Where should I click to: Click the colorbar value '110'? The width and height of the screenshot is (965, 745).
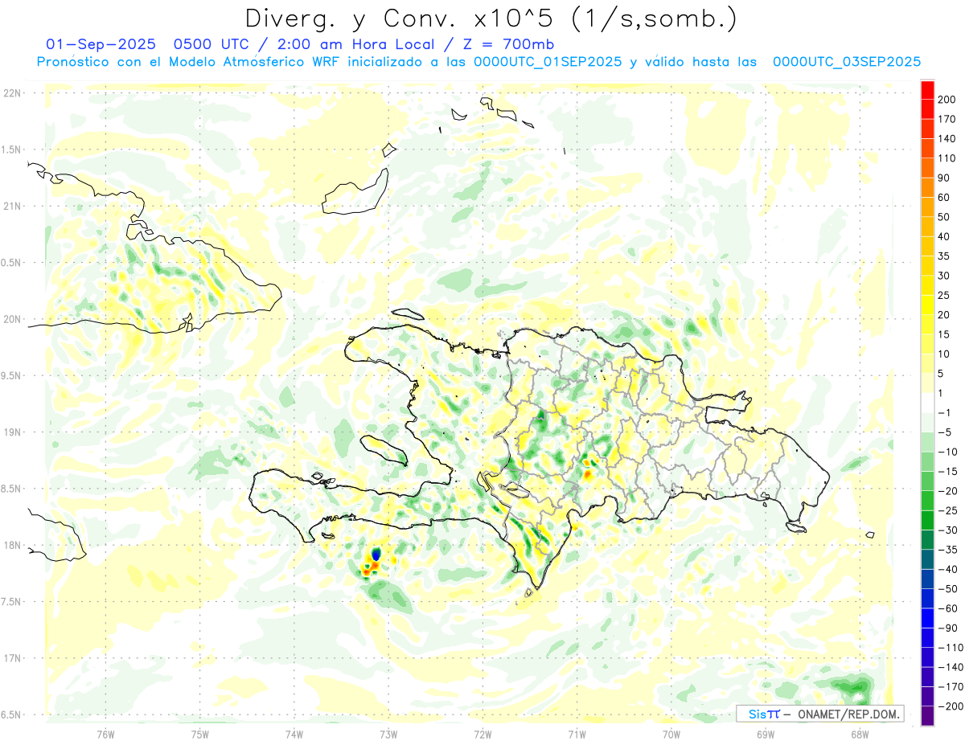(947, 158)
